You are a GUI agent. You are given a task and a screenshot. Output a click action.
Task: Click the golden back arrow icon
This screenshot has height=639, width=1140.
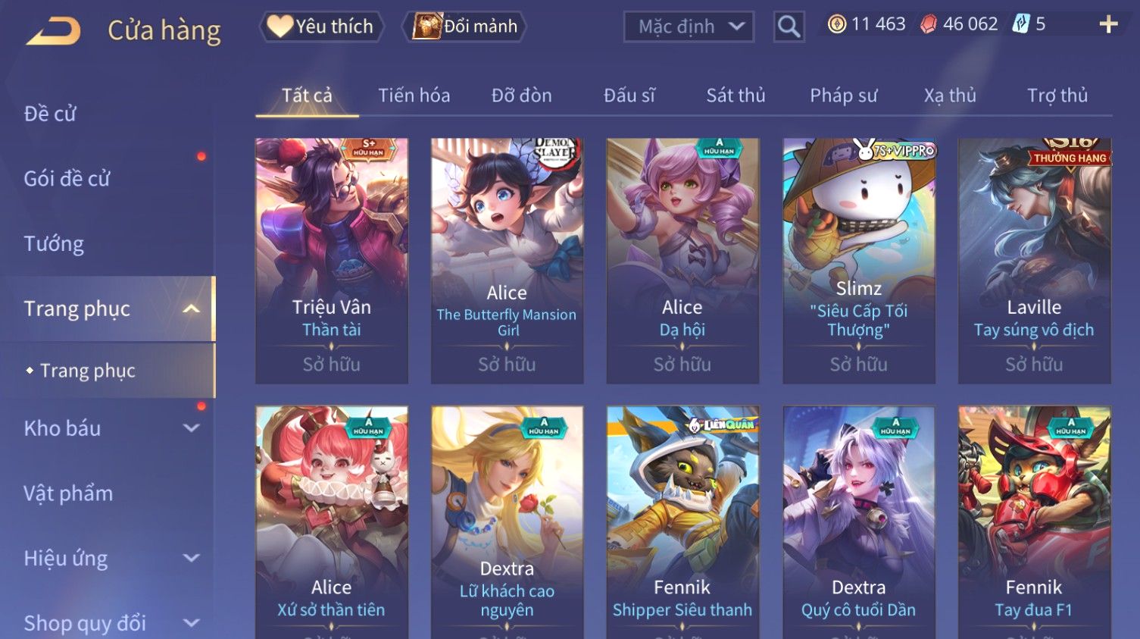tap(53, 31)
